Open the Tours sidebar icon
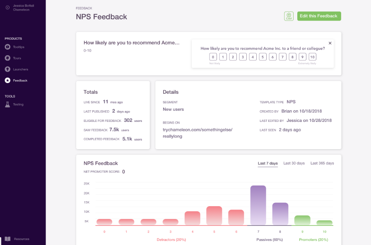371x245 pixels. point(7,58)
